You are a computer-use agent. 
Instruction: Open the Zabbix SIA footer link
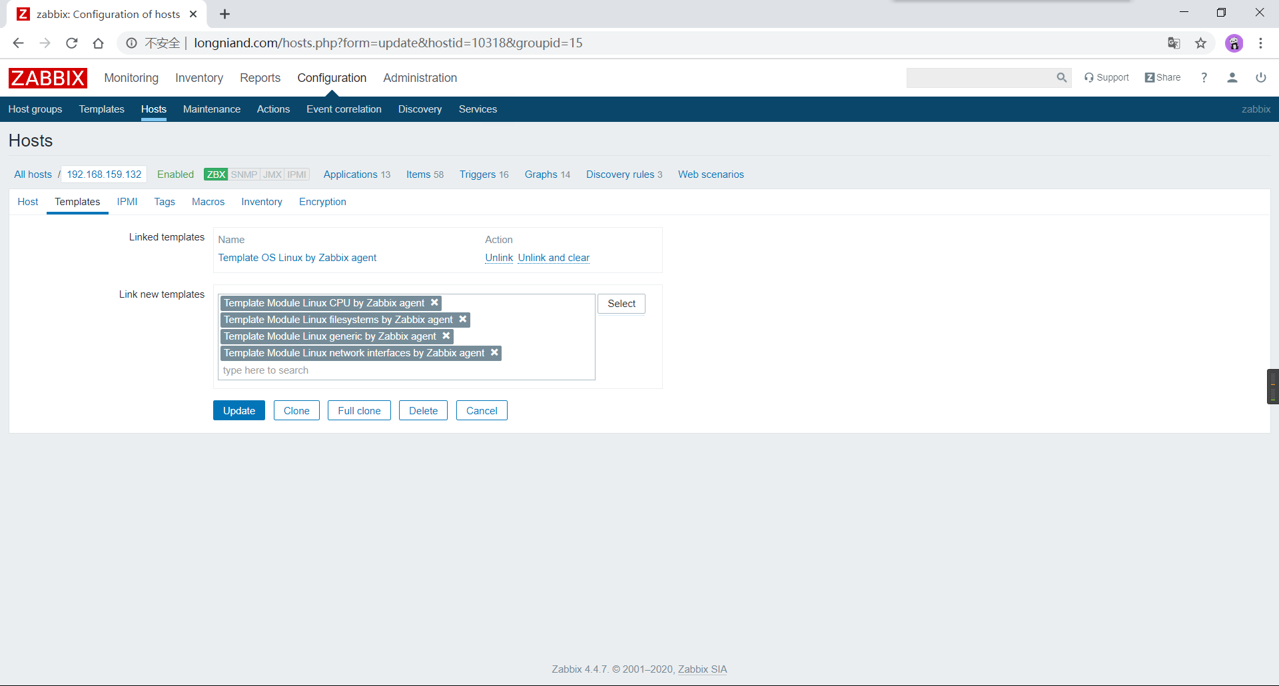pyautogui.click(x=702, y=669)
